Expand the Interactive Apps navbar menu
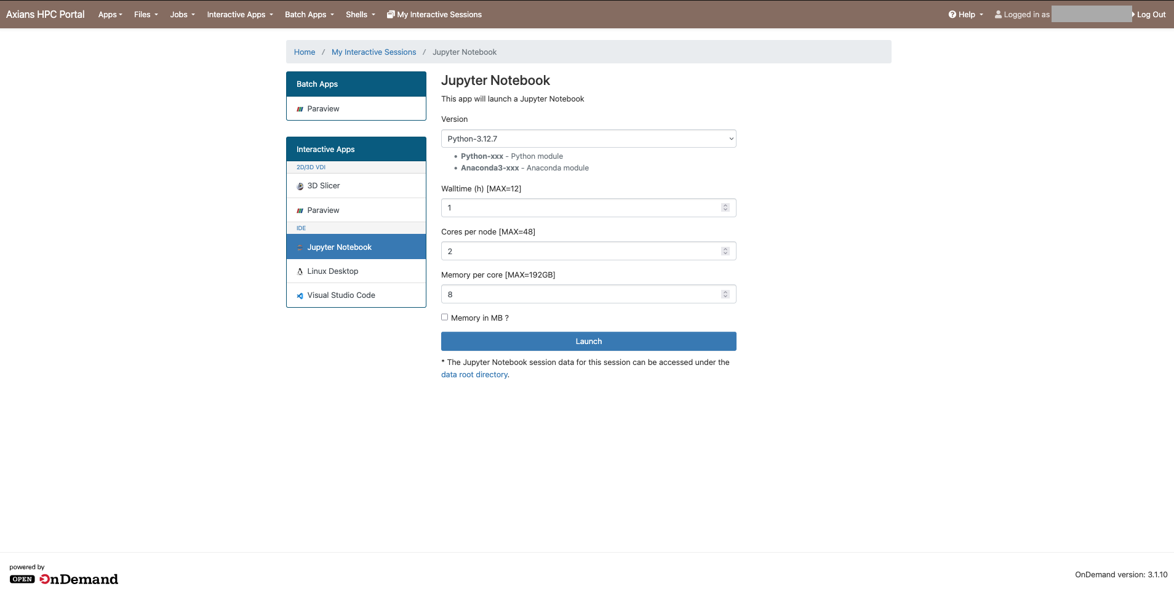The image size is (1174, 589). (x=239, y=15)
